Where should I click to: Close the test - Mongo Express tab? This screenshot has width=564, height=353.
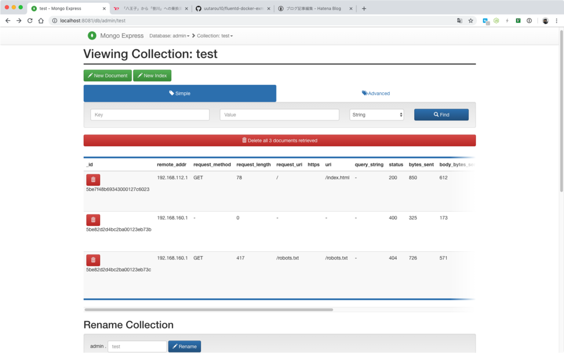104,8
